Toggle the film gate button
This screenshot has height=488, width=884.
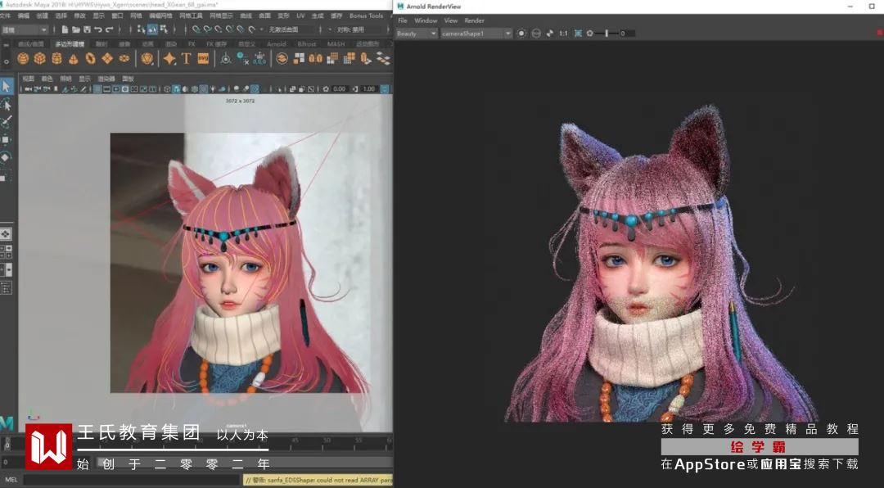tap(107, 88)
